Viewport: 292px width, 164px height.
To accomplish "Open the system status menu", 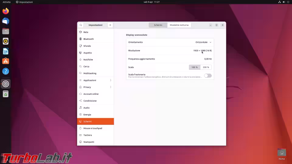I will (284, 2).
